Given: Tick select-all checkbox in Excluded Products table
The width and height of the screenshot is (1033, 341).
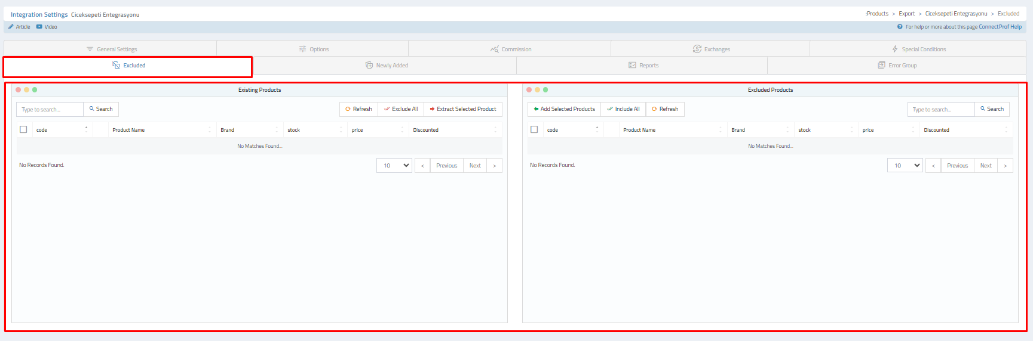Looking at the screenshot, I should tap(534, 129).
